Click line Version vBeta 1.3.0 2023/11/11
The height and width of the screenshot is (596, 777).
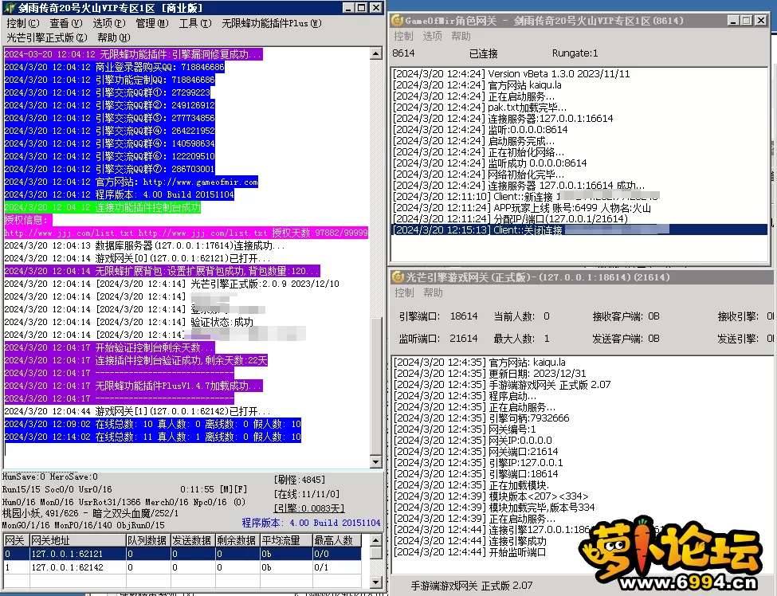(512, 74)
